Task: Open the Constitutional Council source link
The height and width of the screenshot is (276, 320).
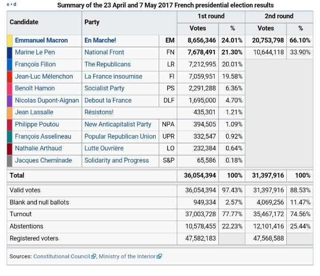Action: pos(61,257)
